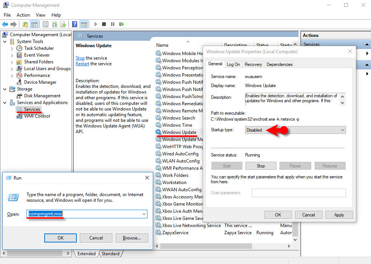Expand the Task Scheduler tree node
This screenshot has width=371, height=264.
pyautogui.click(x=12, y=48)
